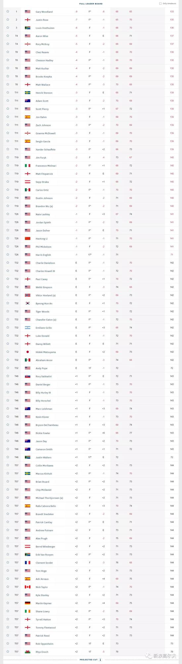This screenshot has width=182, height=664.
Task: Click star icon beside Brooks Koepka
Action: click(x=8, y=76)
